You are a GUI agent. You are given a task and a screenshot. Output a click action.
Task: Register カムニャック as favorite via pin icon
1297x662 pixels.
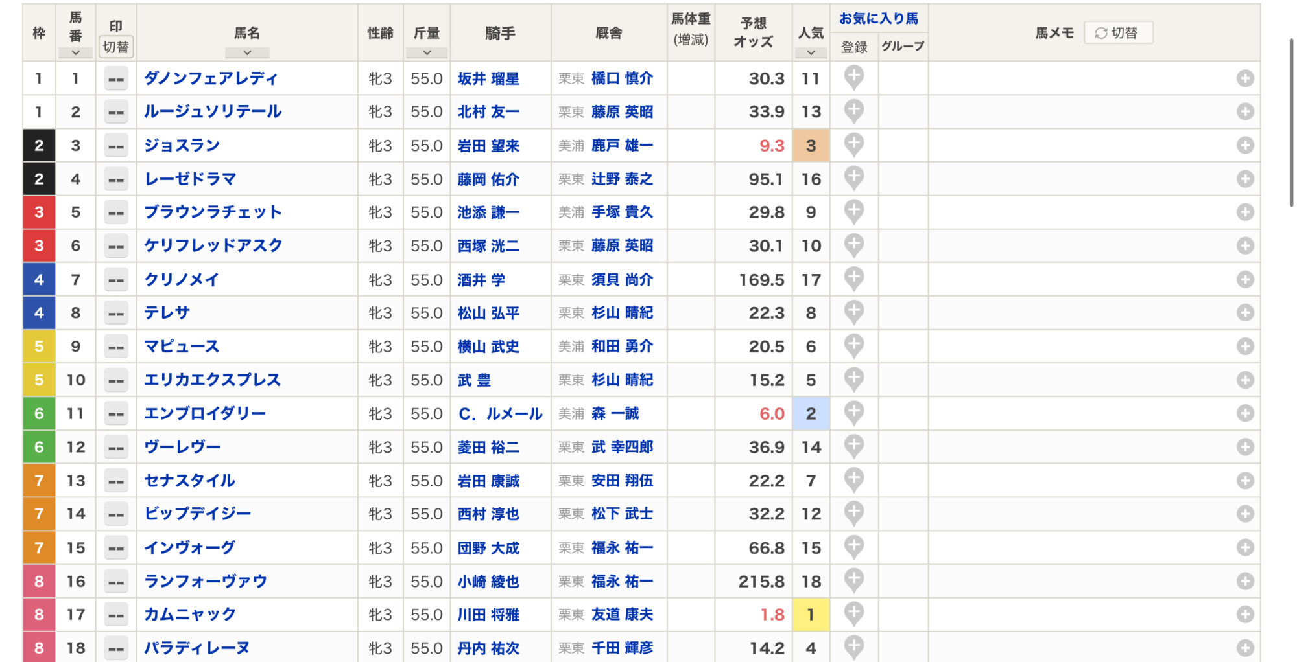point(853,613)
